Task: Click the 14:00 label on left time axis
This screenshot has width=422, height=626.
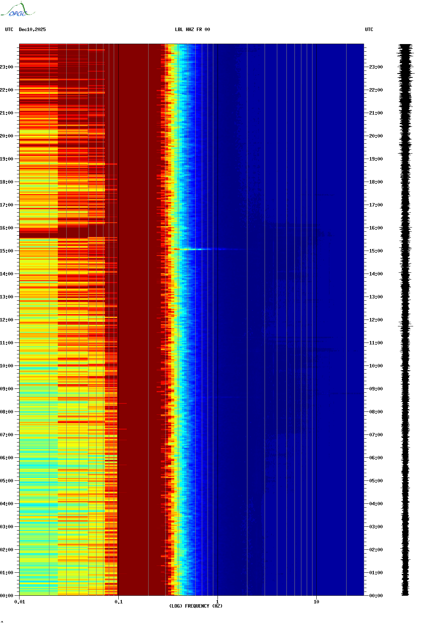Action: (x=7, y=274)
